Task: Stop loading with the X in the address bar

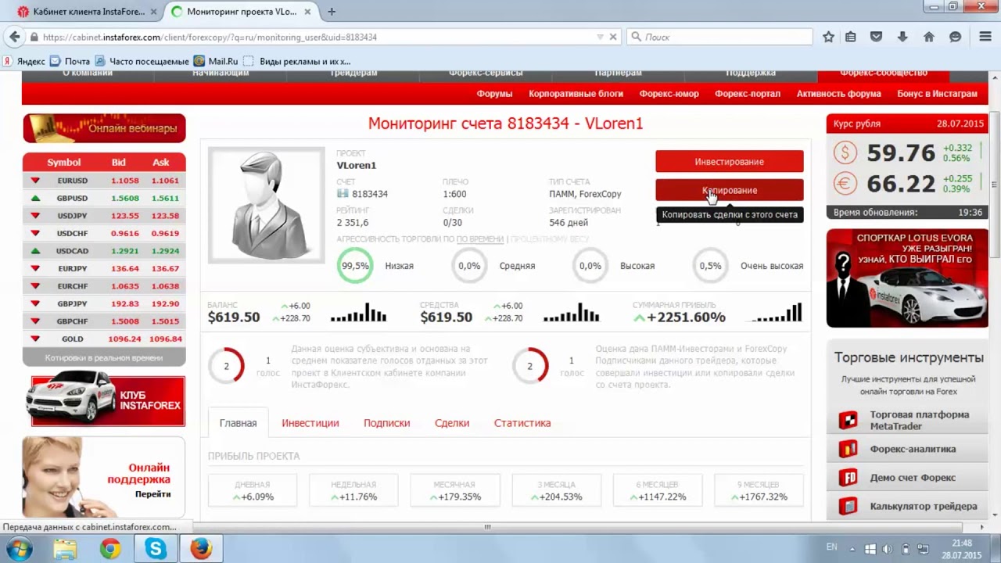Action: (613, 37)
